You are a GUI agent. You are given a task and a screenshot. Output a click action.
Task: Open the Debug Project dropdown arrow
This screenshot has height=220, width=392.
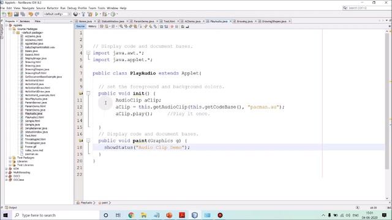tap(109, 14)
